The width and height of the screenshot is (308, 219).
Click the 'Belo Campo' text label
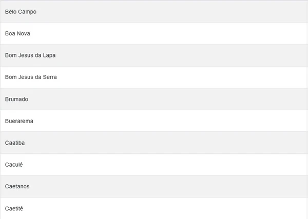(x=21, y=11)
